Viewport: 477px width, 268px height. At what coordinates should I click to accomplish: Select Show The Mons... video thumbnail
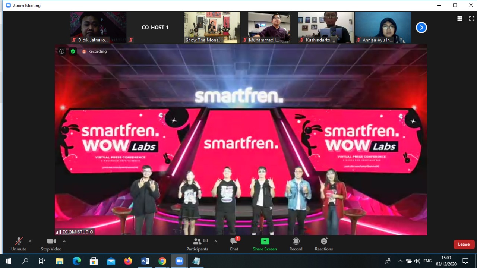point(212,28)
